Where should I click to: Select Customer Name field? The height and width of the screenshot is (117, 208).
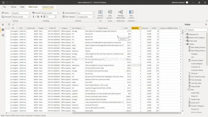(197, 70)
